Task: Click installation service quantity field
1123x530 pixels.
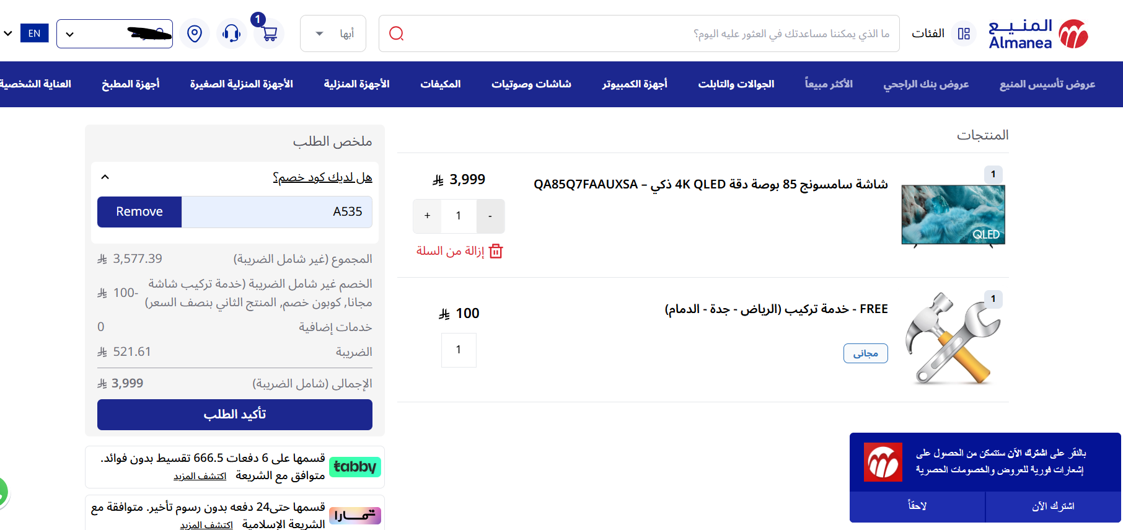Action: tap(459, 350)
